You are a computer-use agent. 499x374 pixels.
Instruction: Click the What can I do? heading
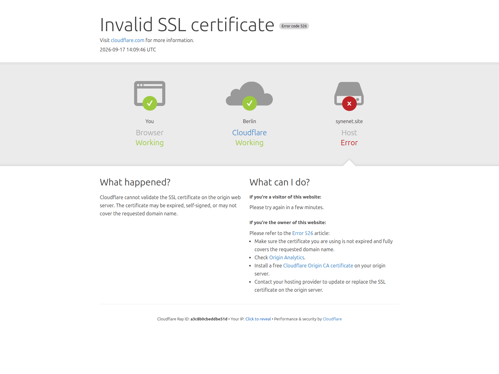point(279,182)
